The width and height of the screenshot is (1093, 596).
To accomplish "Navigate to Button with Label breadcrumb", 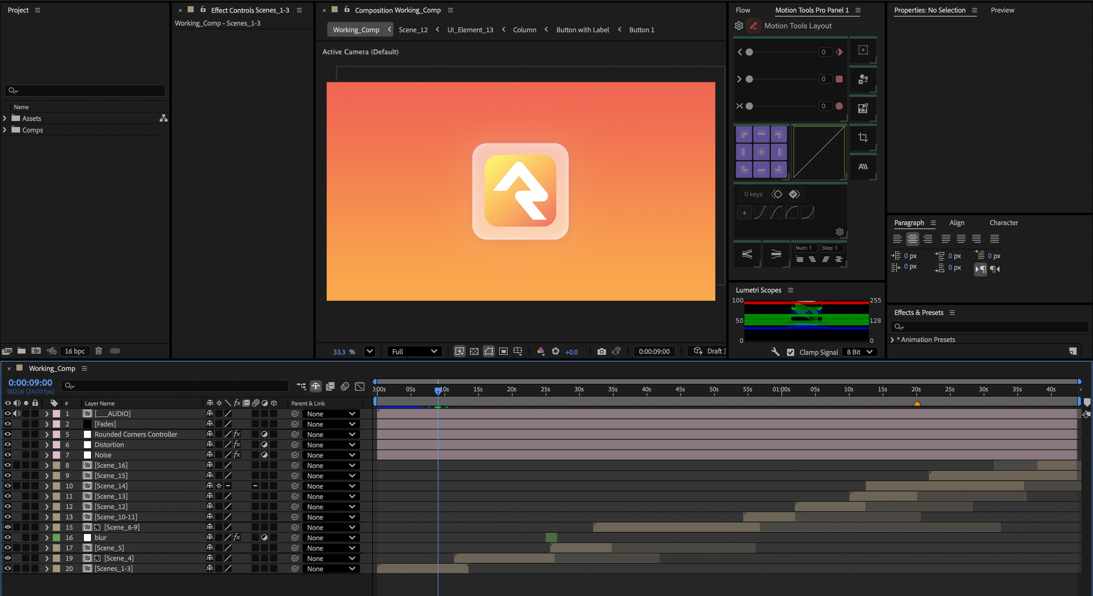I will pos(582,30).
